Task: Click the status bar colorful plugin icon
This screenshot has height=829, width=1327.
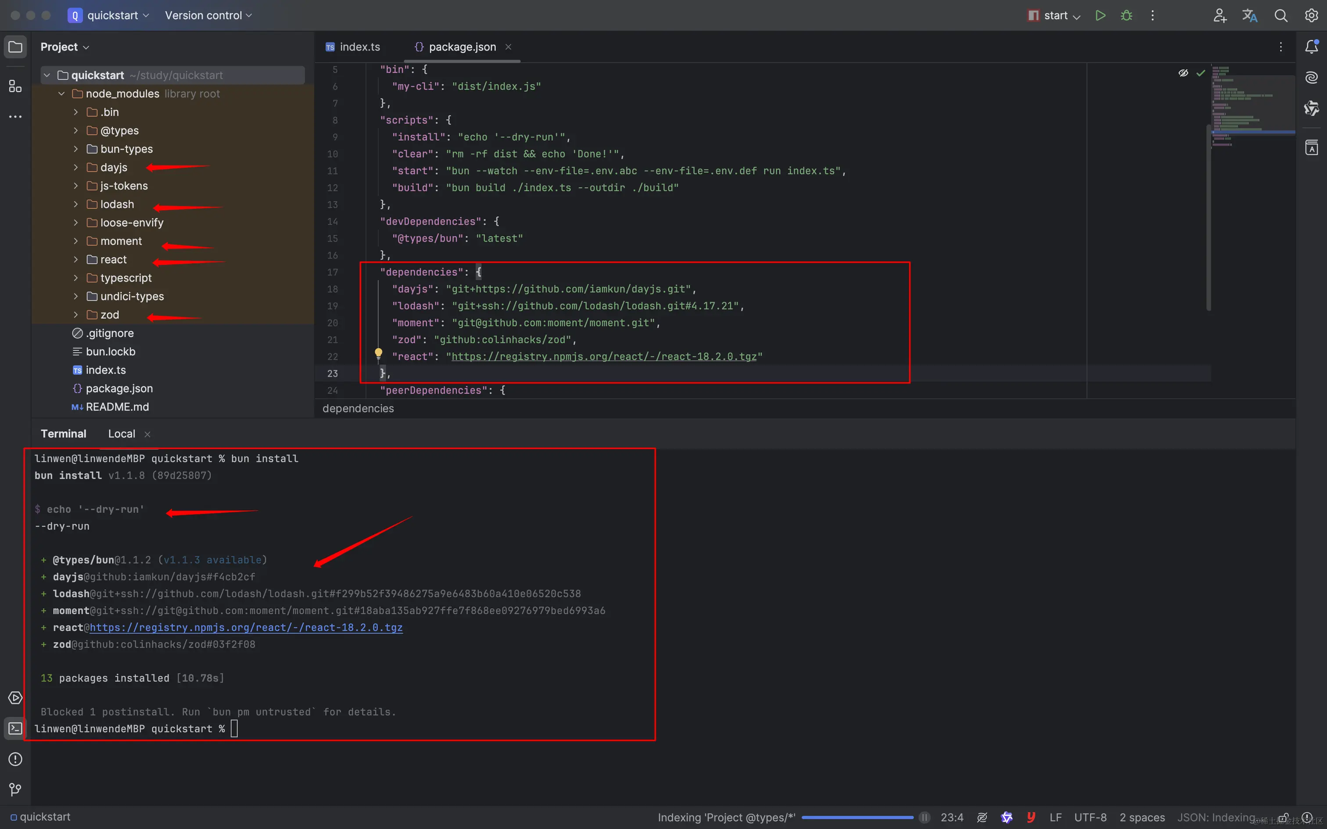Action: point(1007,817)
